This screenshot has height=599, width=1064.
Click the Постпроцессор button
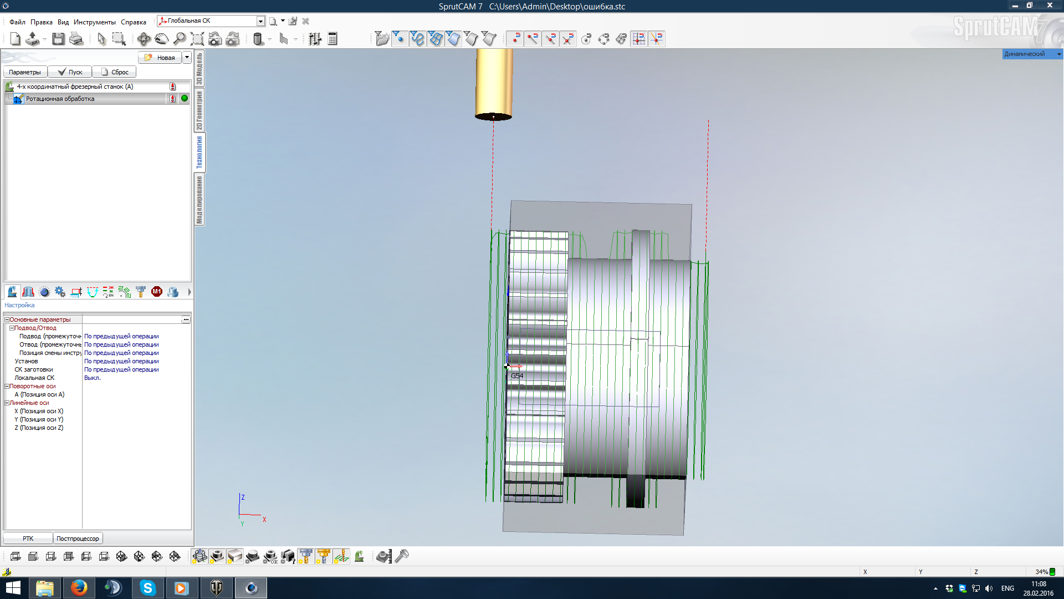click(78, 539)
